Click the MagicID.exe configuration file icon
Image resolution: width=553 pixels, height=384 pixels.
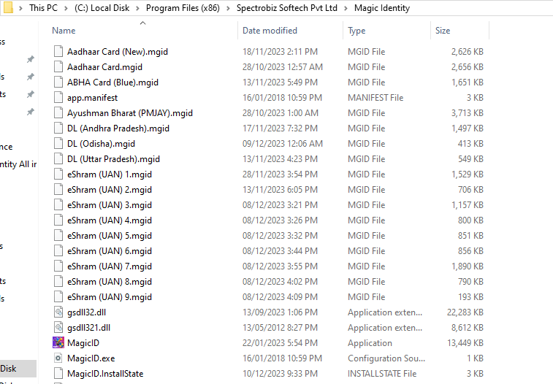[x=58, y=358]
